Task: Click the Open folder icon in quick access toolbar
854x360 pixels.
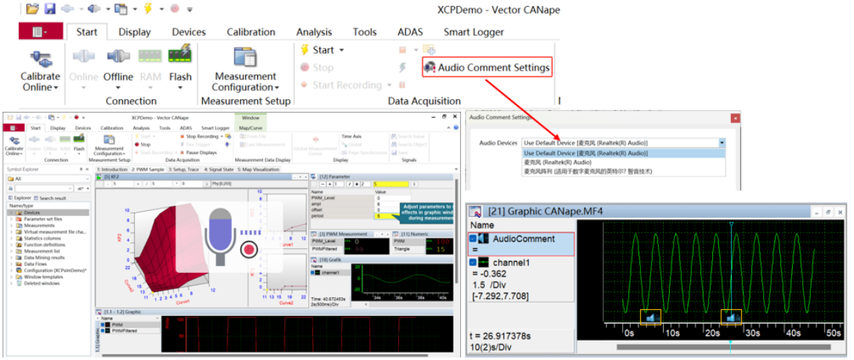Action: tap(33, 9)
